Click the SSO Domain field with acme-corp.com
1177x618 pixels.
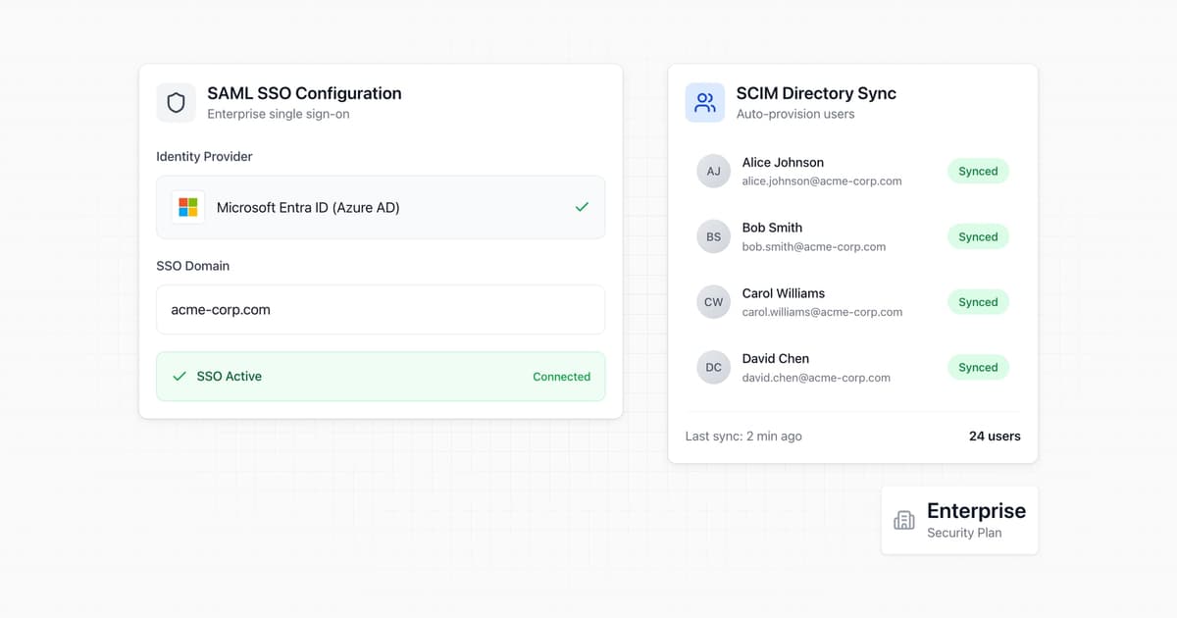pos(381,310)
